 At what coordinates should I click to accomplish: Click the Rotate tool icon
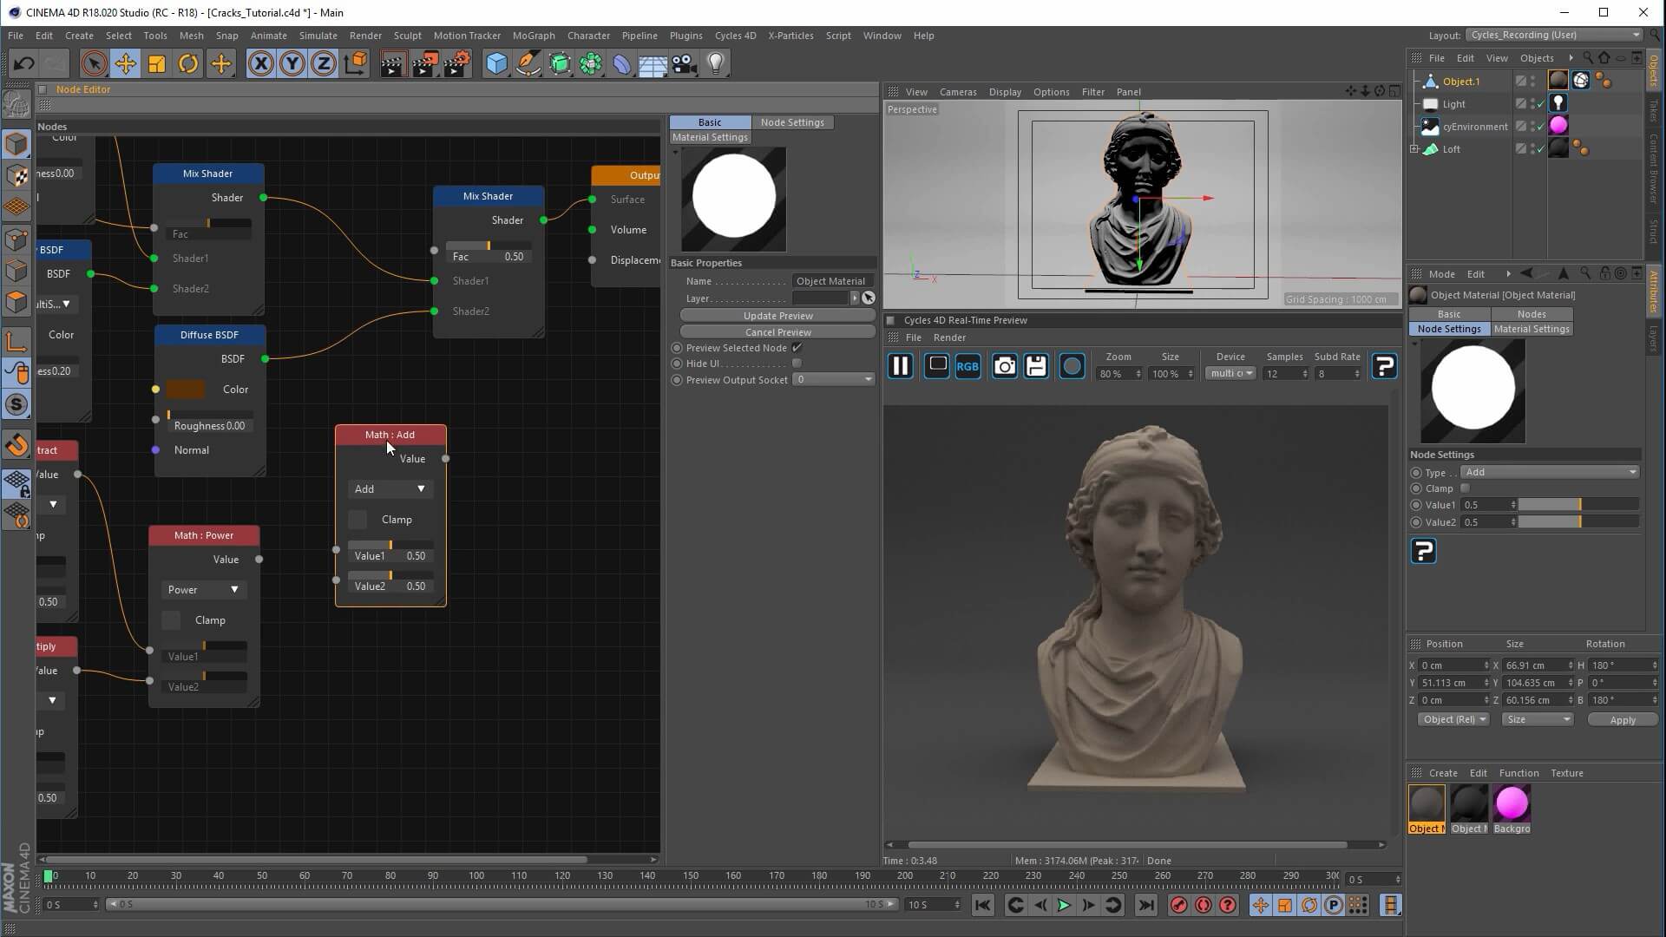[188, 63]
